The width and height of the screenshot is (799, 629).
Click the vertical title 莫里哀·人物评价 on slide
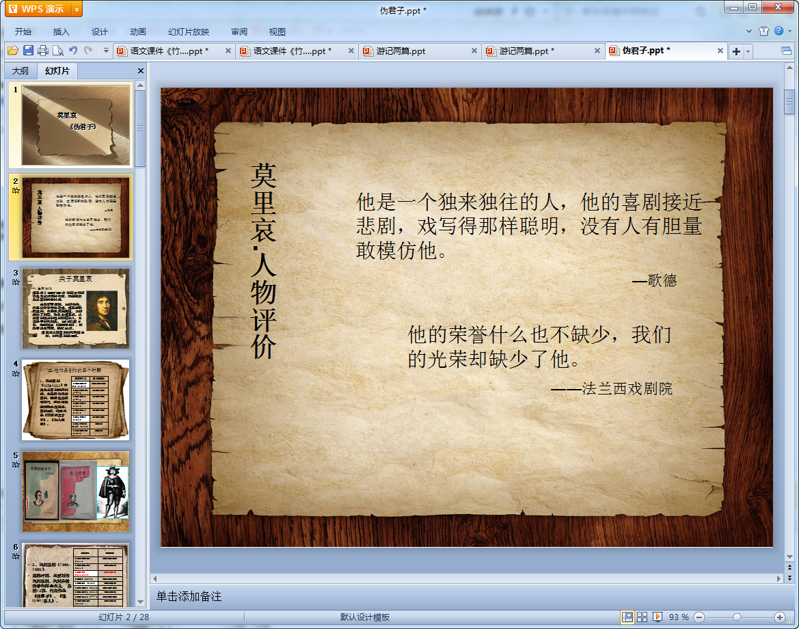263,261
